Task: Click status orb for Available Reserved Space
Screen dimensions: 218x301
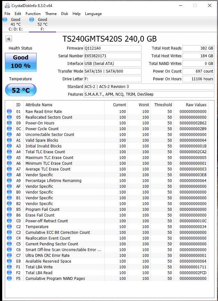Action: 9,261
